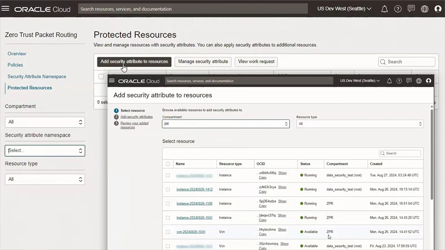Click inner window search resources field

[249, 81]
